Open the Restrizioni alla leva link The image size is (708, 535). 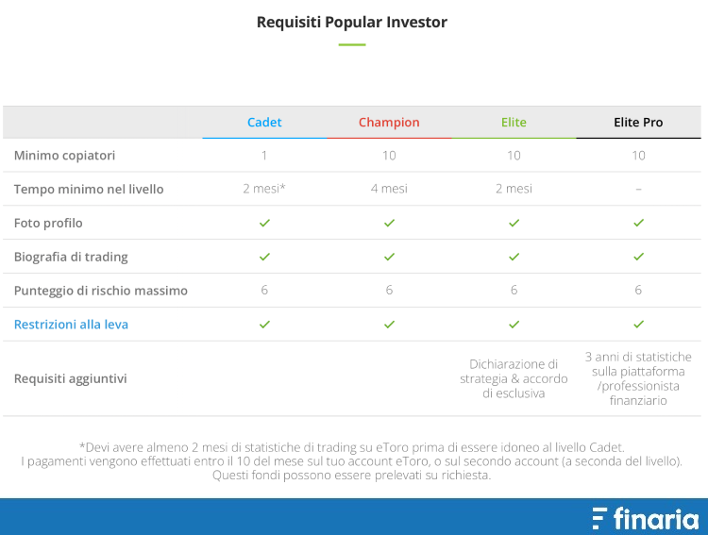[71, 325]
